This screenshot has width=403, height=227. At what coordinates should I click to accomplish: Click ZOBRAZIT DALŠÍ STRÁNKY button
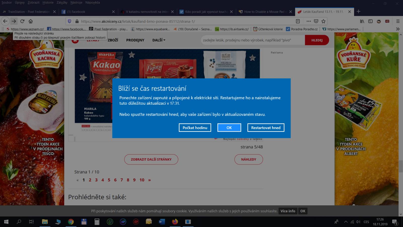click(x=151, y=159)
